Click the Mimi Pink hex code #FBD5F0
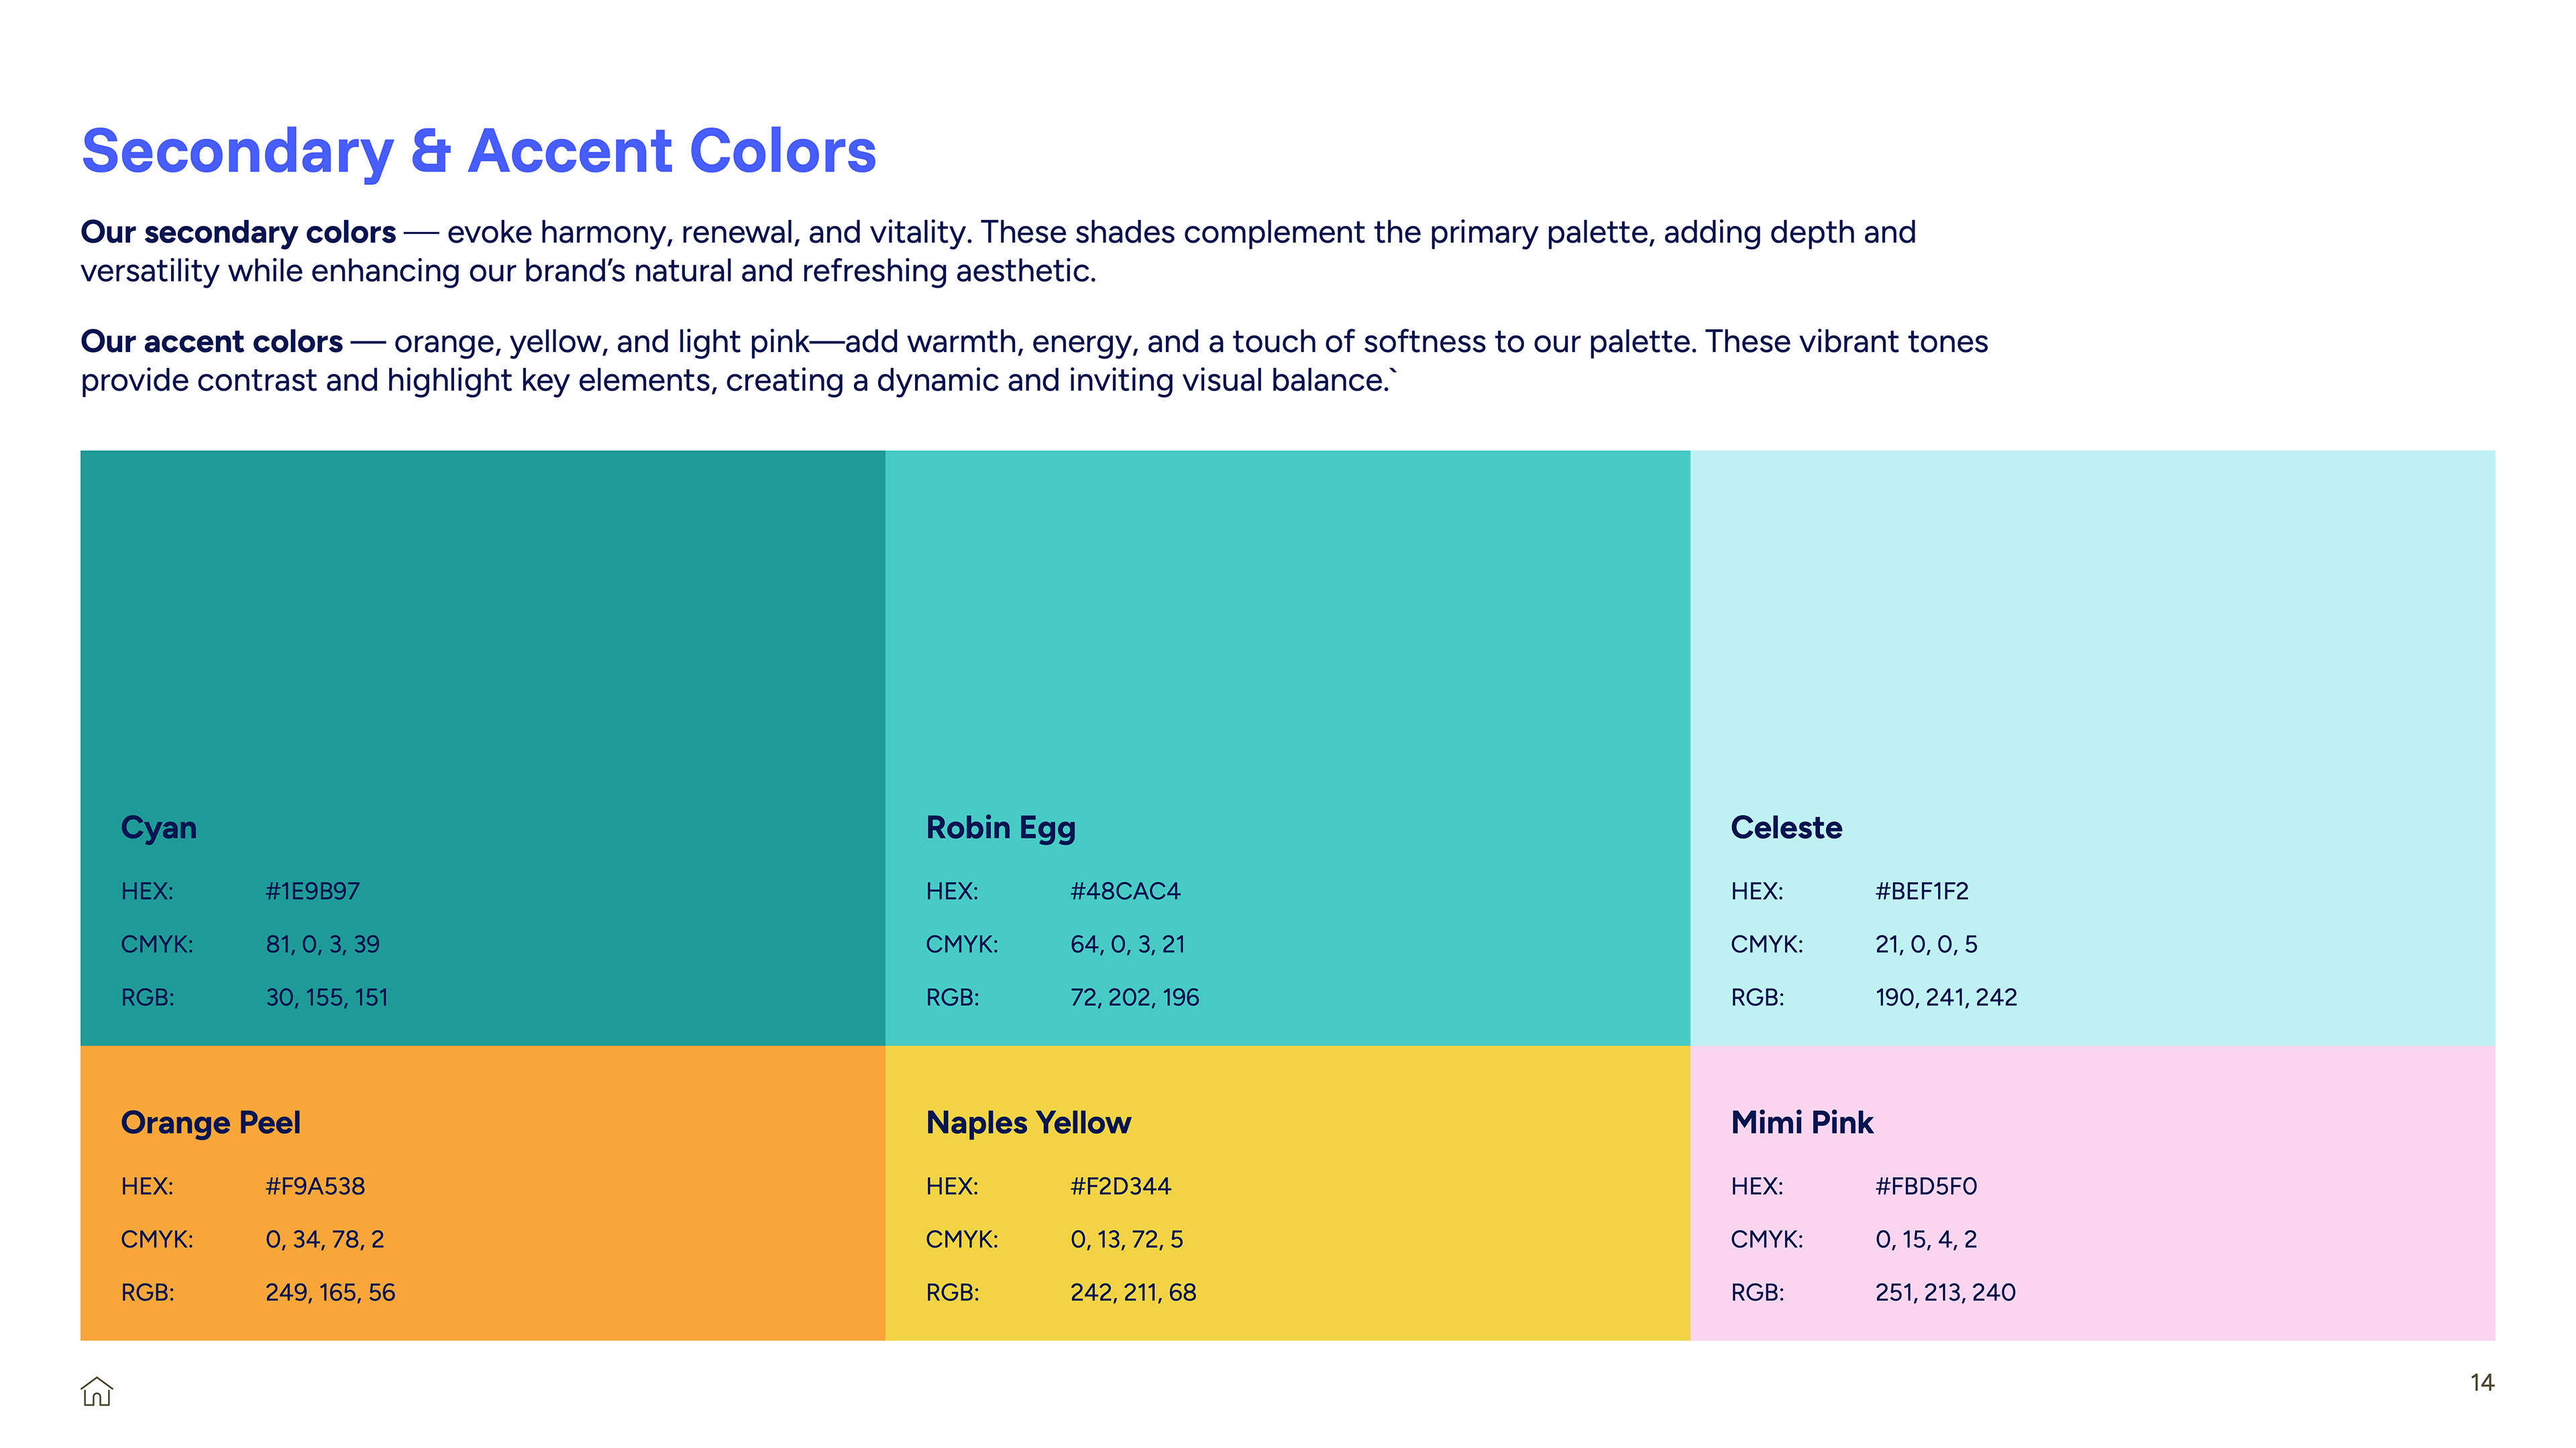The image size is (2576, 1448). click(x=1926, y=1186)
